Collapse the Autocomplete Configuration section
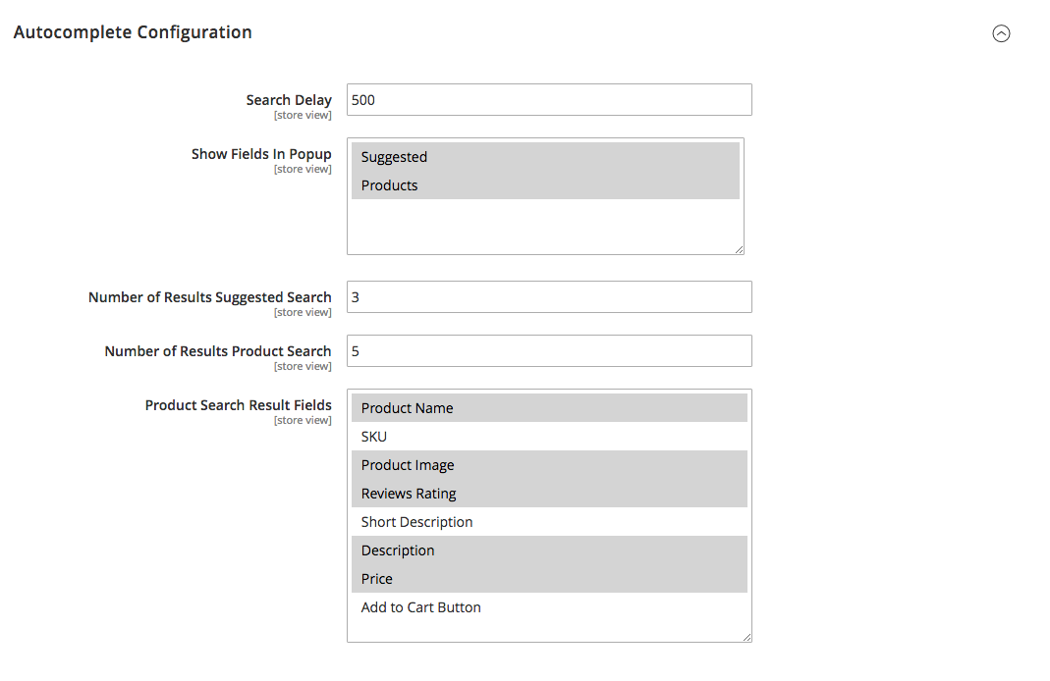The image size is (1050, 681). tap(1001, 32)
